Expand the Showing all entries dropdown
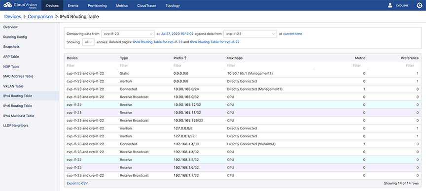Viewport: 426px width, 191px height. [x=88, y=42]
